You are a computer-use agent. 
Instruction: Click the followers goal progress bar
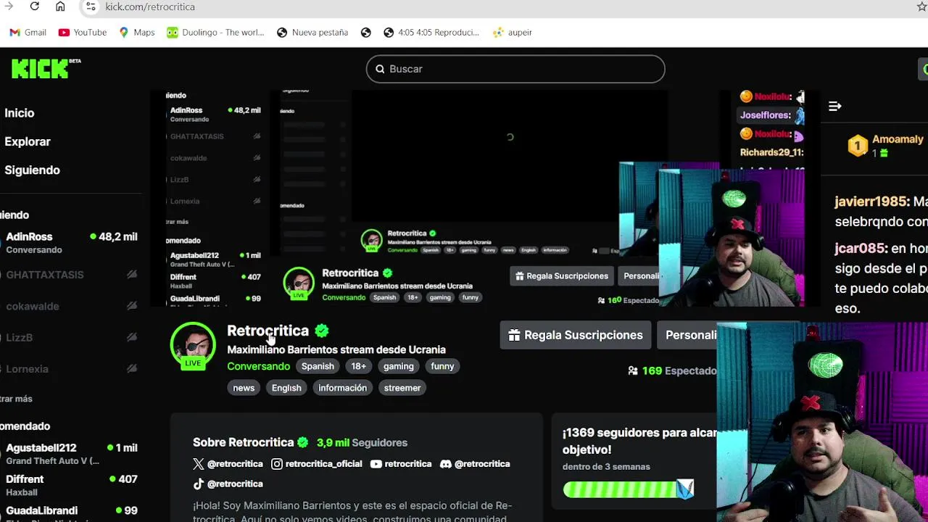[x=629, y=489]
